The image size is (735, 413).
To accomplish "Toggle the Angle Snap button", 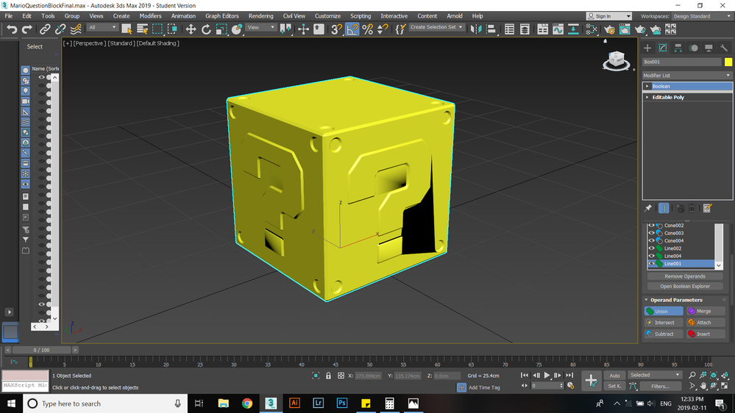I will 352,29.
